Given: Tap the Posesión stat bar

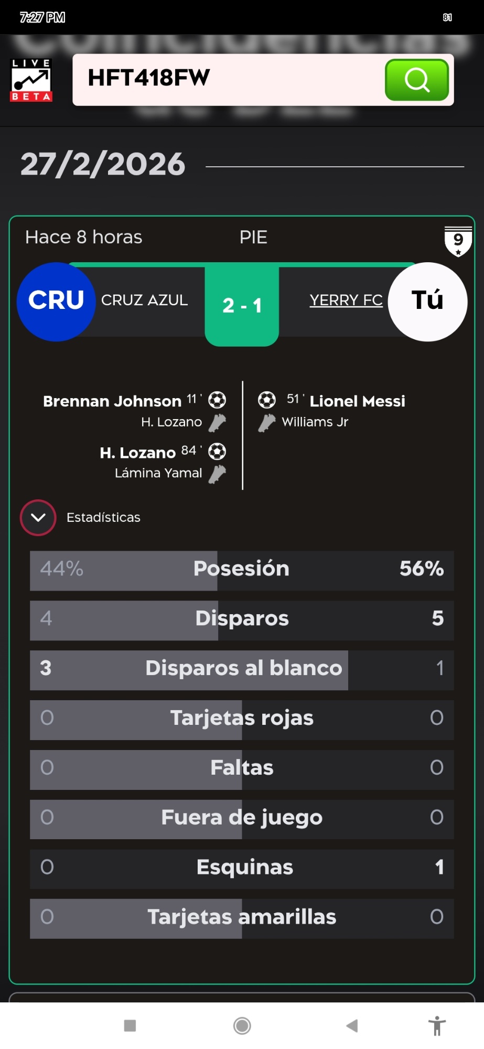Looking at the screenshot, I should pos(242,570).
